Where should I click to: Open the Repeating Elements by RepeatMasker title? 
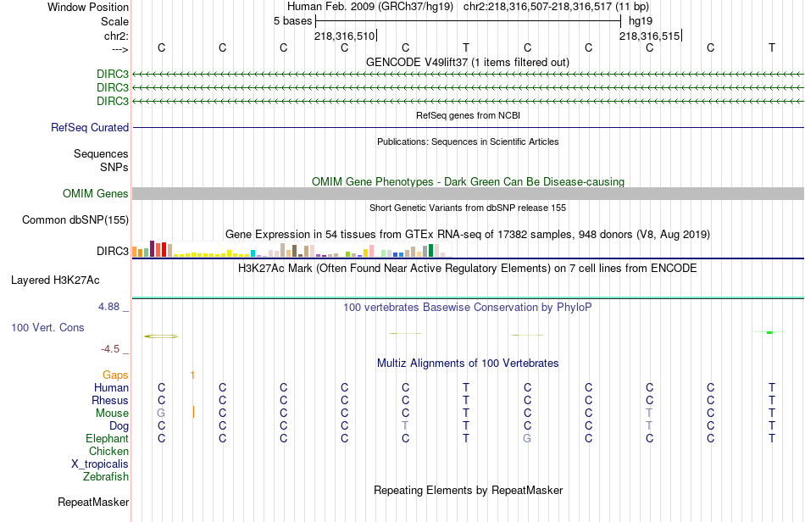[x=468, y=490]
